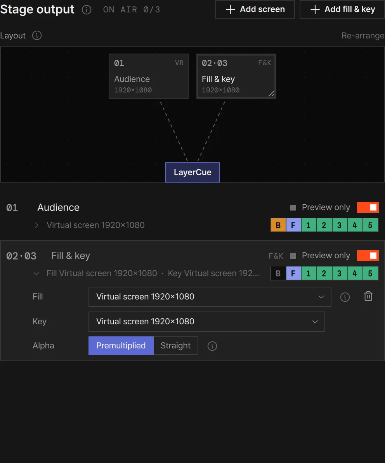This screenshot has height=463, width=385.
Task: Click Add fill & key button
Action: [342, 9]
